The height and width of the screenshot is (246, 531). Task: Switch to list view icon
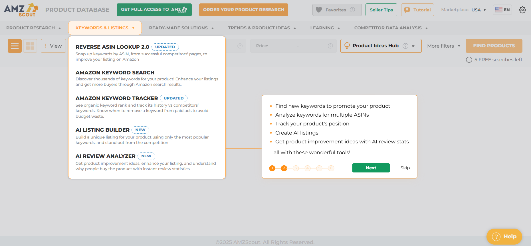coord(15,46)
